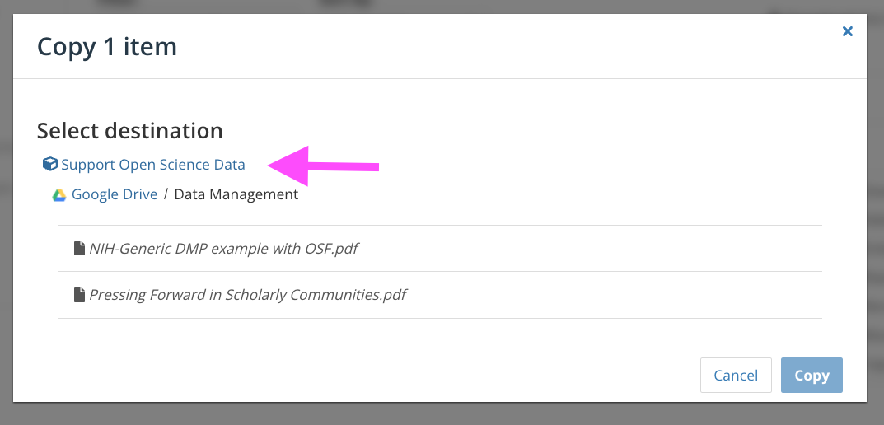Confirm with the blue Copy button
Image resolution: width=884 pixels, height=425 pixels.
pos(812,375)
